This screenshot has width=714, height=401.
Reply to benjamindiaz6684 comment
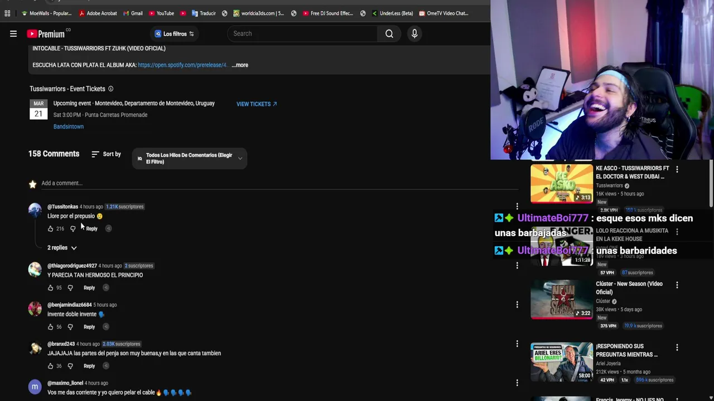(x=89, y=327)
